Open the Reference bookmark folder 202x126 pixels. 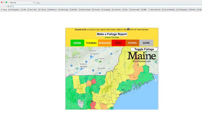52,10
